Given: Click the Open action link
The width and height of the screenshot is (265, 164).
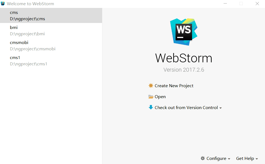Looking at the screenshot, I should (160, 96).
